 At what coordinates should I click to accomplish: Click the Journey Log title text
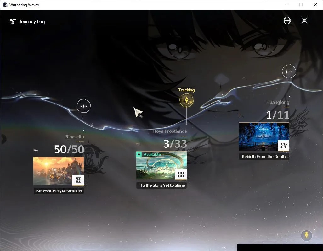pos(31,22)
